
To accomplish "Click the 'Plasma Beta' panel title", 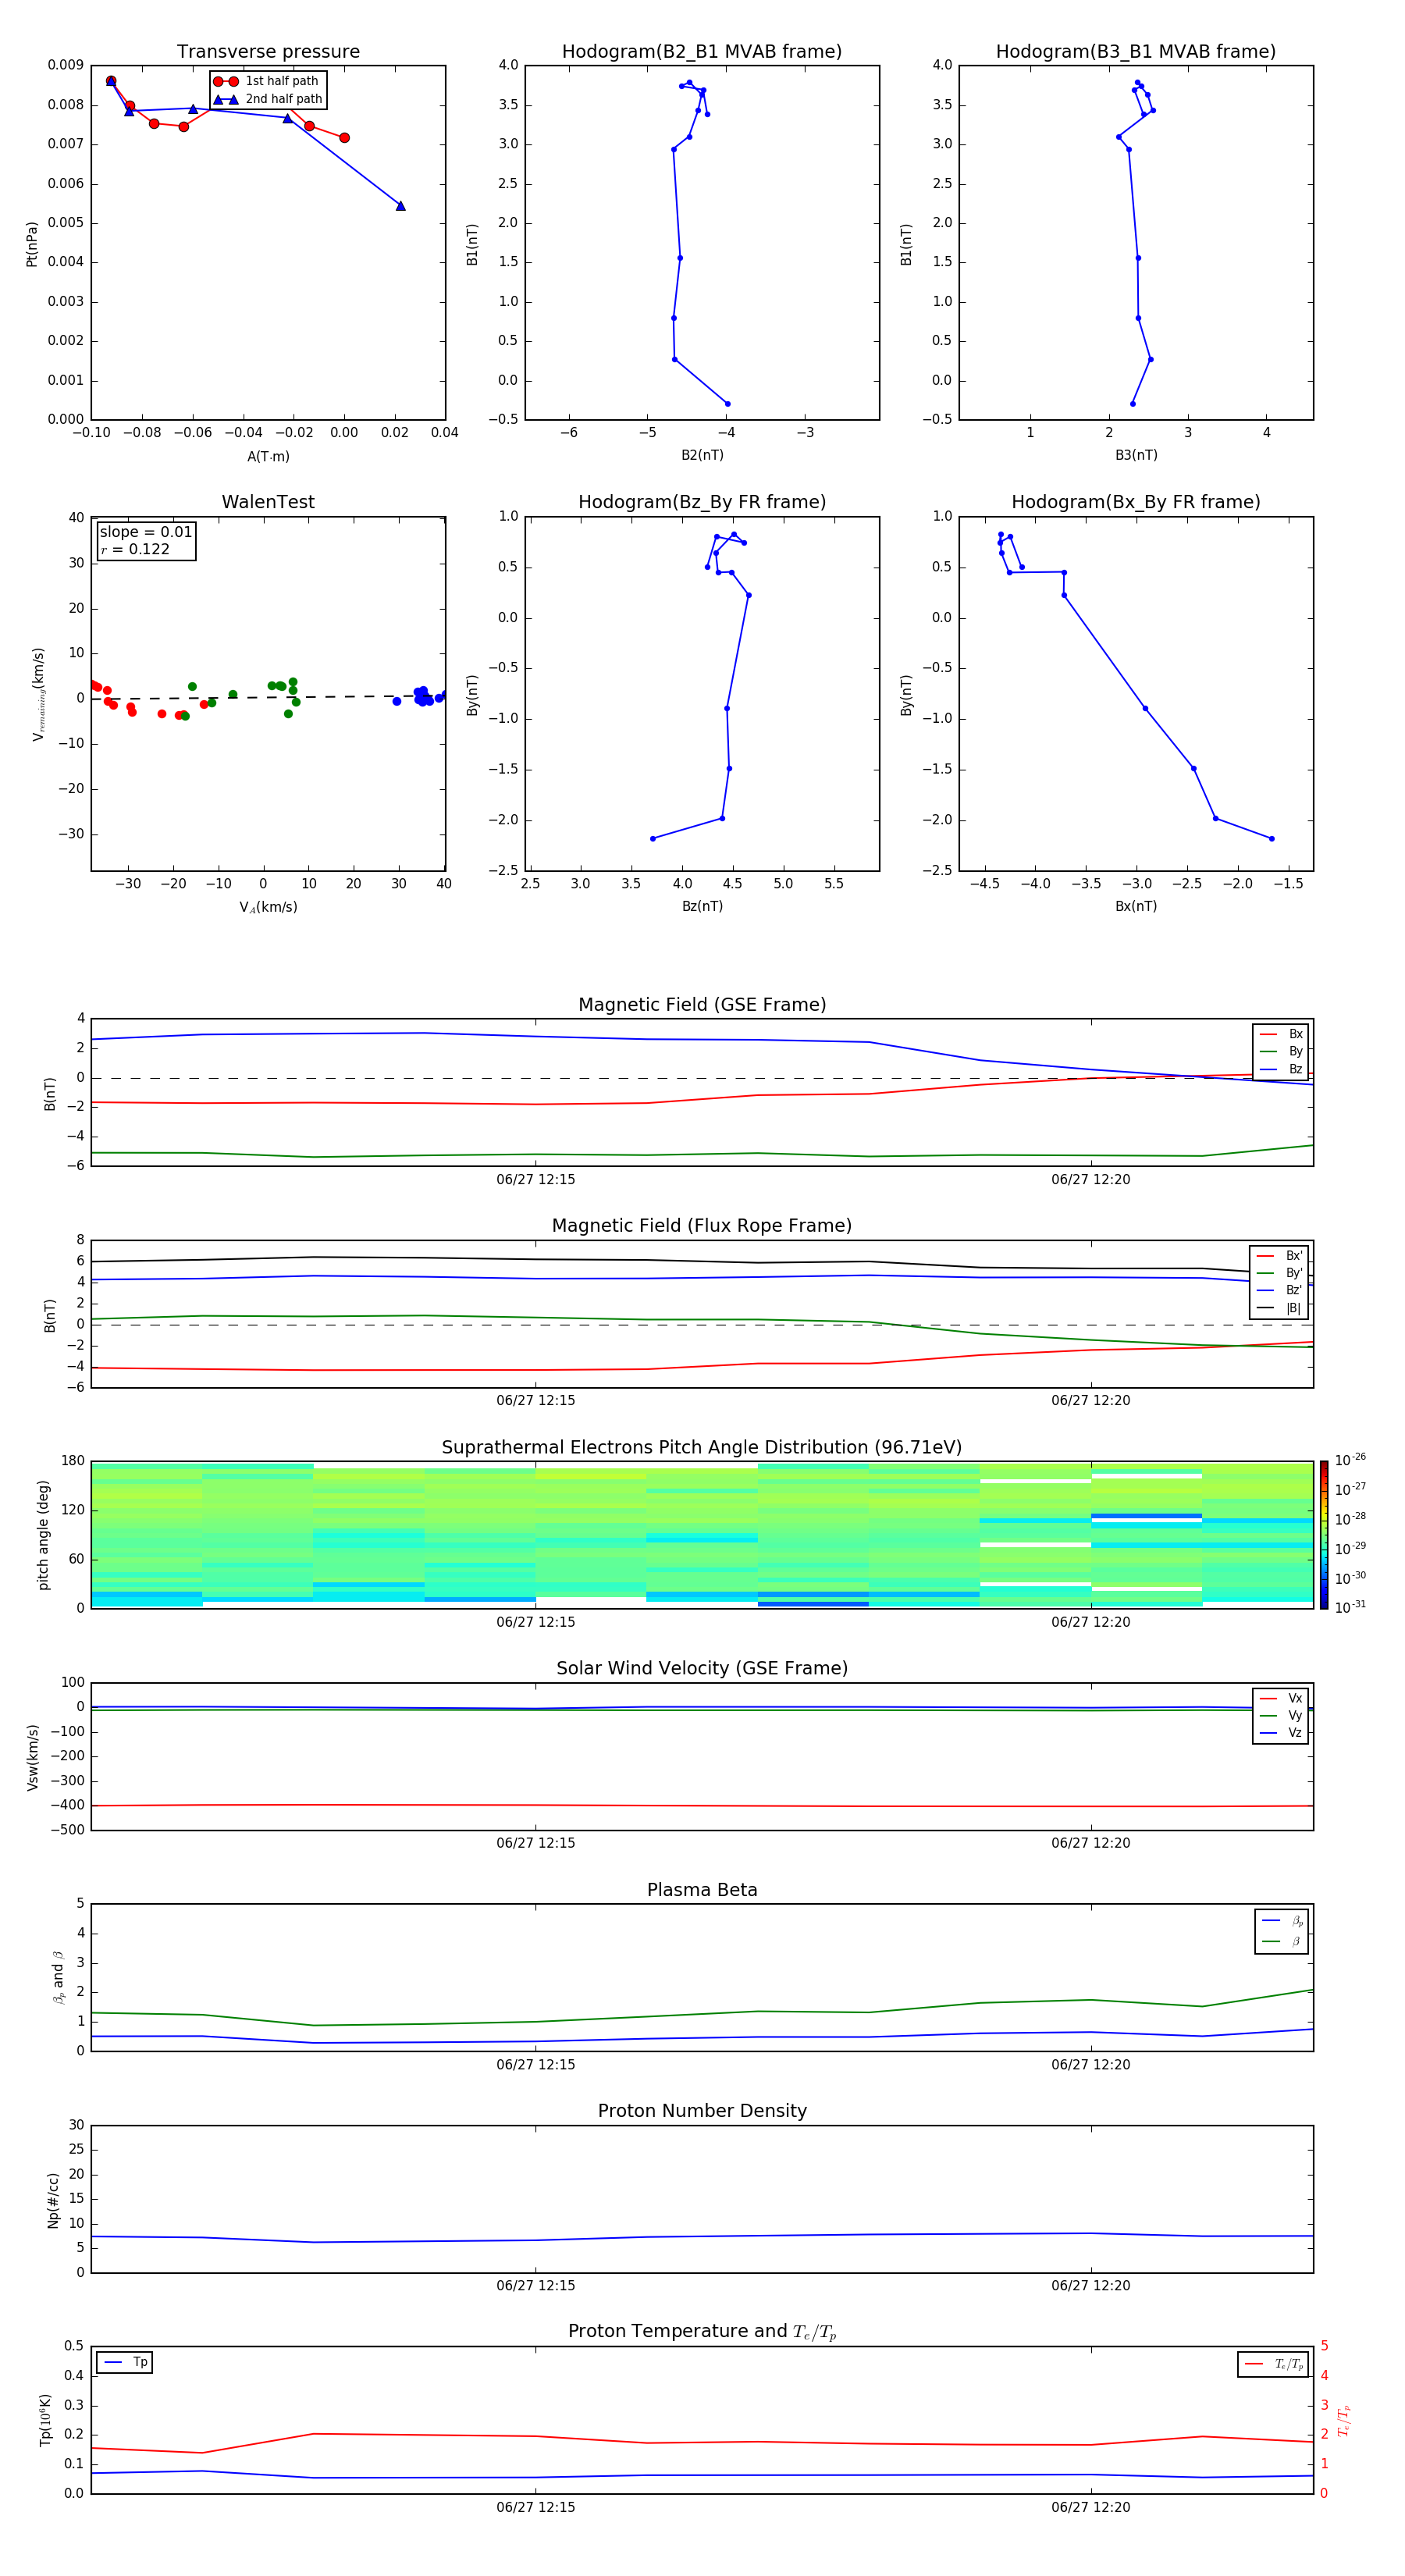I will [x=702, y=1890].
